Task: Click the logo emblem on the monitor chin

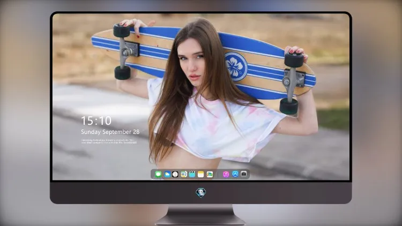Action: click(x=201, y=193)
